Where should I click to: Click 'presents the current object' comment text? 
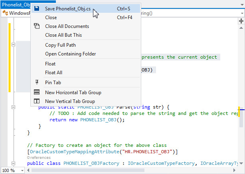coord(179,57)
